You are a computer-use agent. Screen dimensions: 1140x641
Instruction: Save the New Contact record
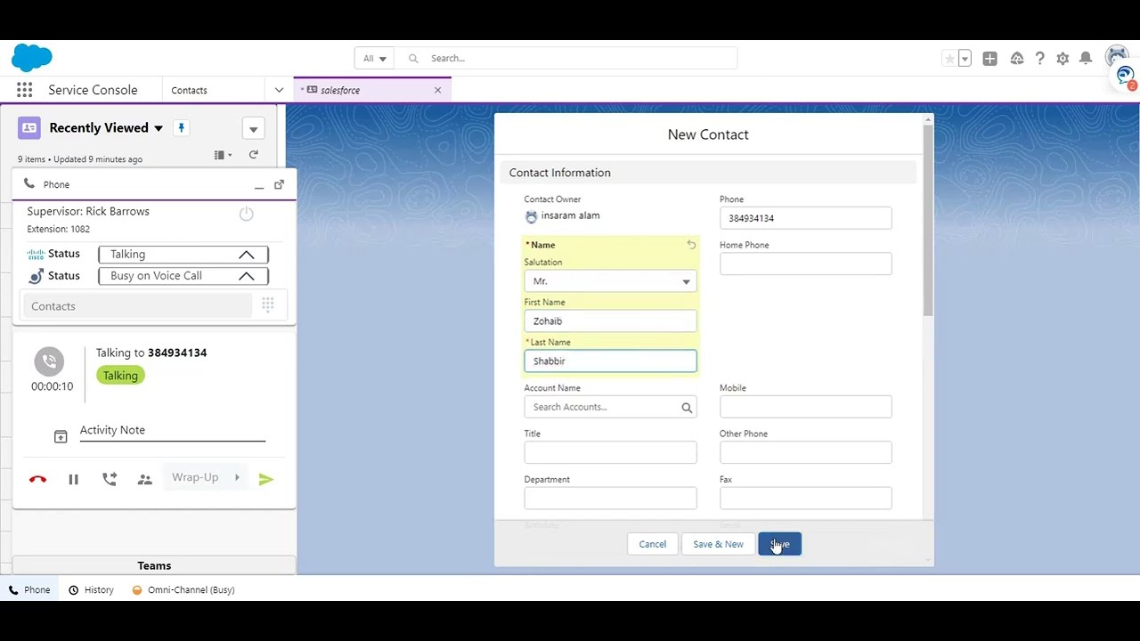(x=780, y=544)
